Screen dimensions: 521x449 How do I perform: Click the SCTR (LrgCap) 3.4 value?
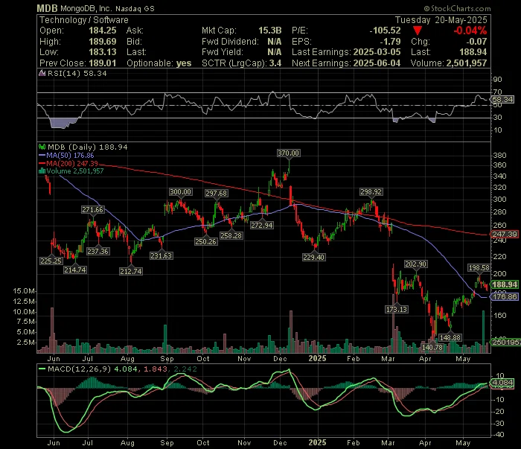275,63
